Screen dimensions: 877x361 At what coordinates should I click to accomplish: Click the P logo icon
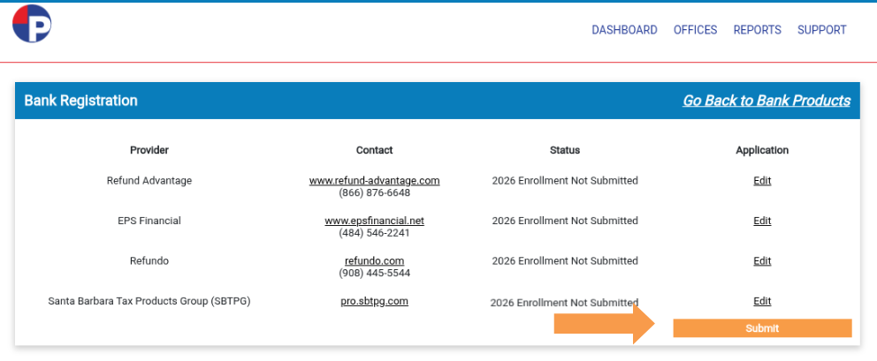tap(32, 24)
